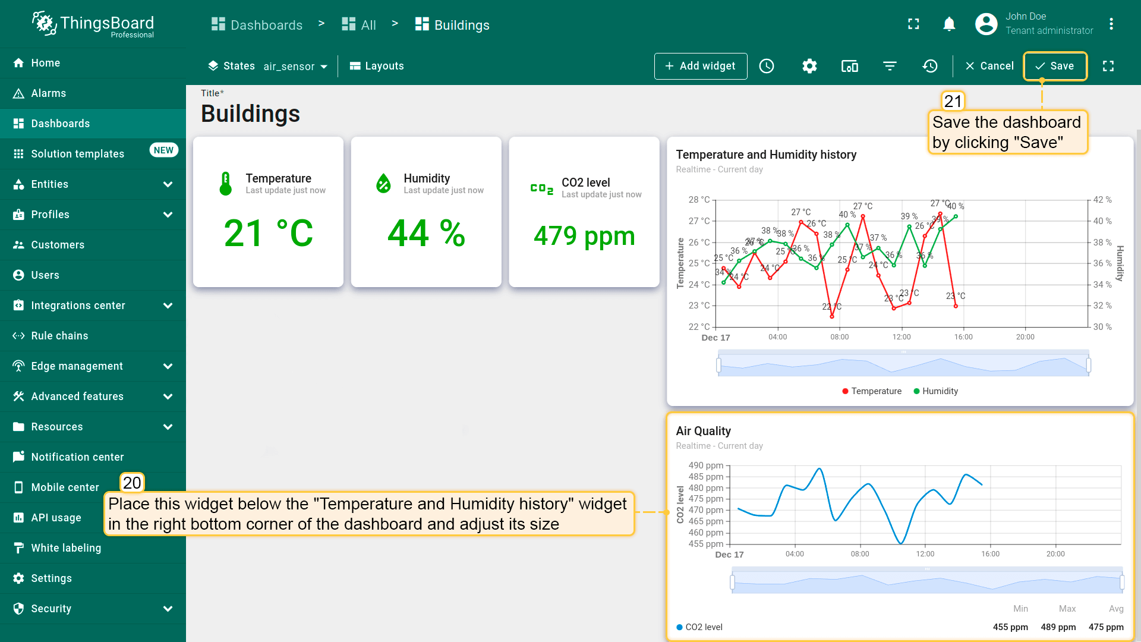The height and width of the screenshot is (642, 1141).
Task: Save the dashboard with Save button
Action: click(1055, 66)
